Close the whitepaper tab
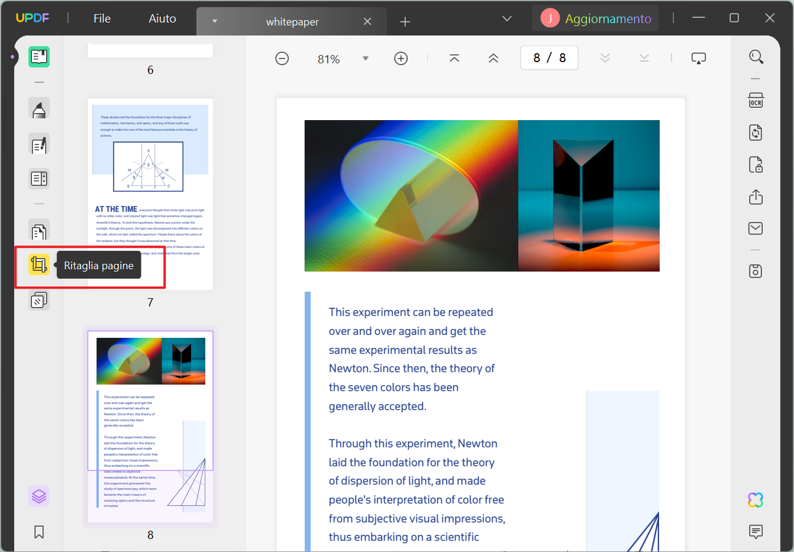794x552 pixels. coord(367,21)
